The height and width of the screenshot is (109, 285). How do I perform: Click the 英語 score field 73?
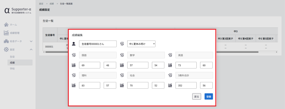point(186,65)
